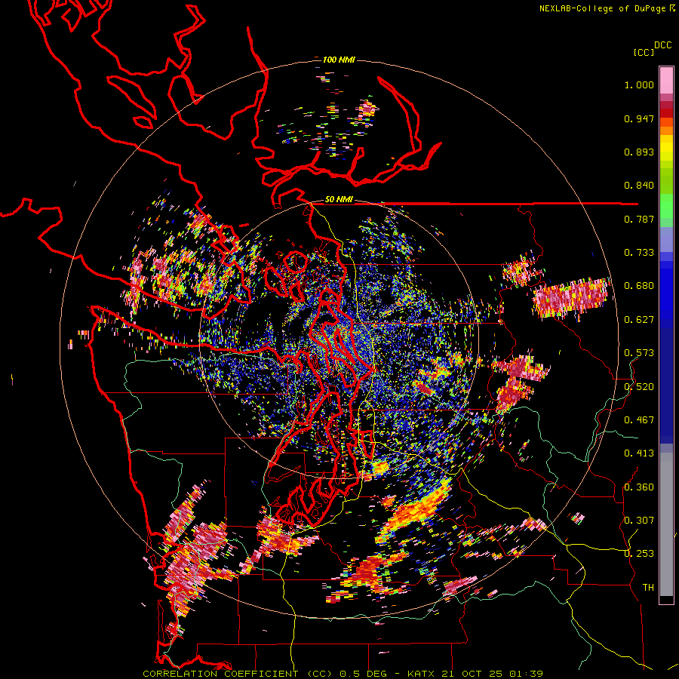The height and width of the screenshot is (679, 679).
Task: Click the DCC label above the color scale
Action: coord(662,45)
